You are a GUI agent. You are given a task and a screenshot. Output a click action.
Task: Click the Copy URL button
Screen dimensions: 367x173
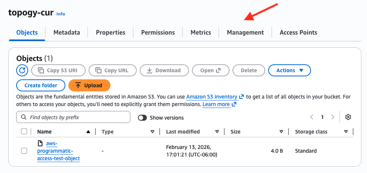[113, 70]
